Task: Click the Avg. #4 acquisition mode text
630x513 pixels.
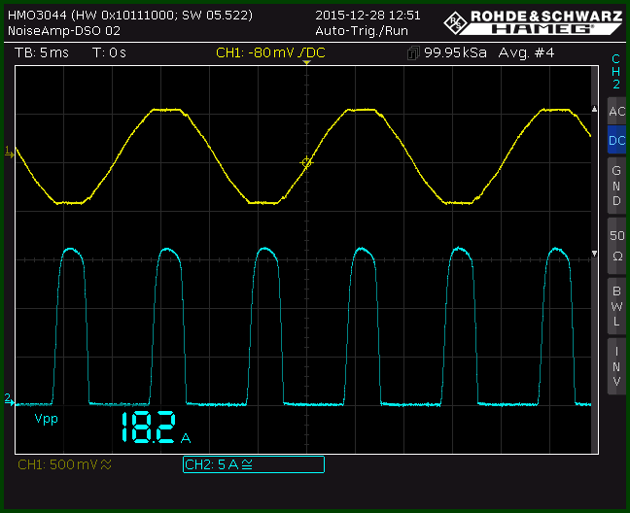Action: [526, 52]
